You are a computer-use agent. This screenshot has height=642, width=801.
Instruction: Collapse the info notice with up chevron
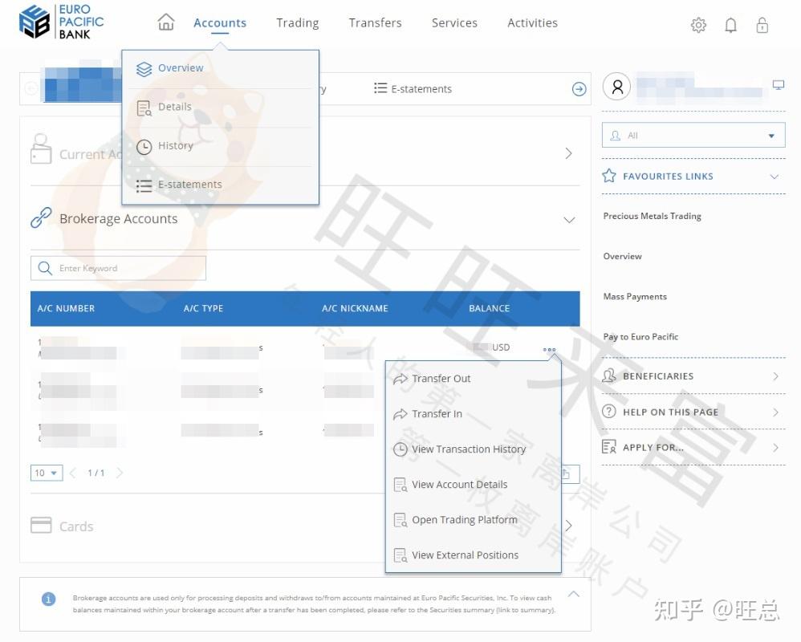click(x=574, y=594)
